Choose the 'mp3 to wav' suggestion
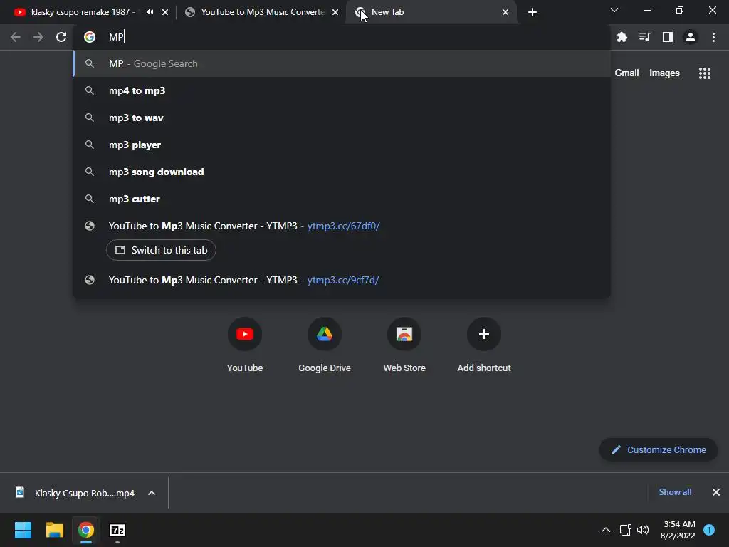 342,118
